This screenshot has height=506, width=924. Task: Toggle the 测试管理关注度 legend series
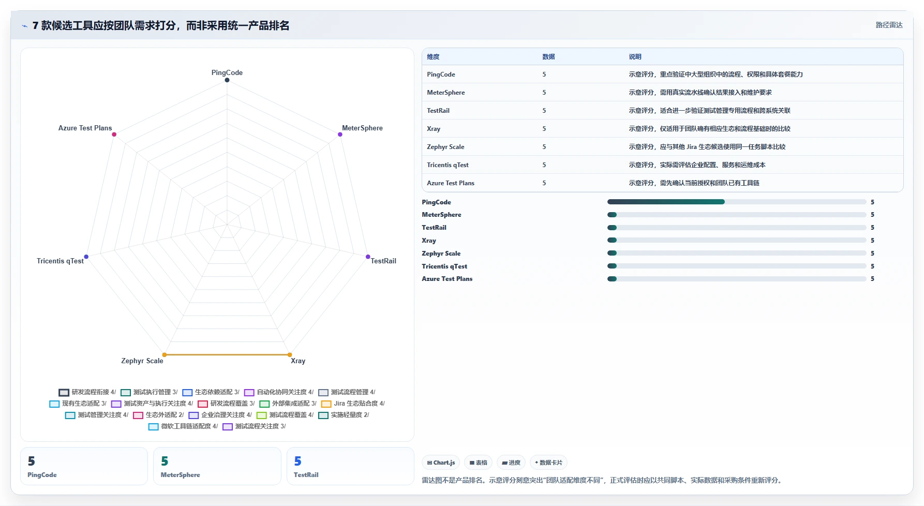96,415
